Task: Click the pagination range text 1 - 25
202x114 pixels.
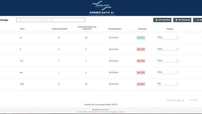Action: [193, 100]
